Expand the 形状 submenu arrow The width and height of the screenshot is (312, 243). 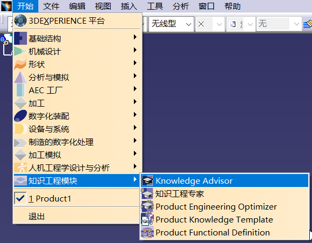(135, 63)
